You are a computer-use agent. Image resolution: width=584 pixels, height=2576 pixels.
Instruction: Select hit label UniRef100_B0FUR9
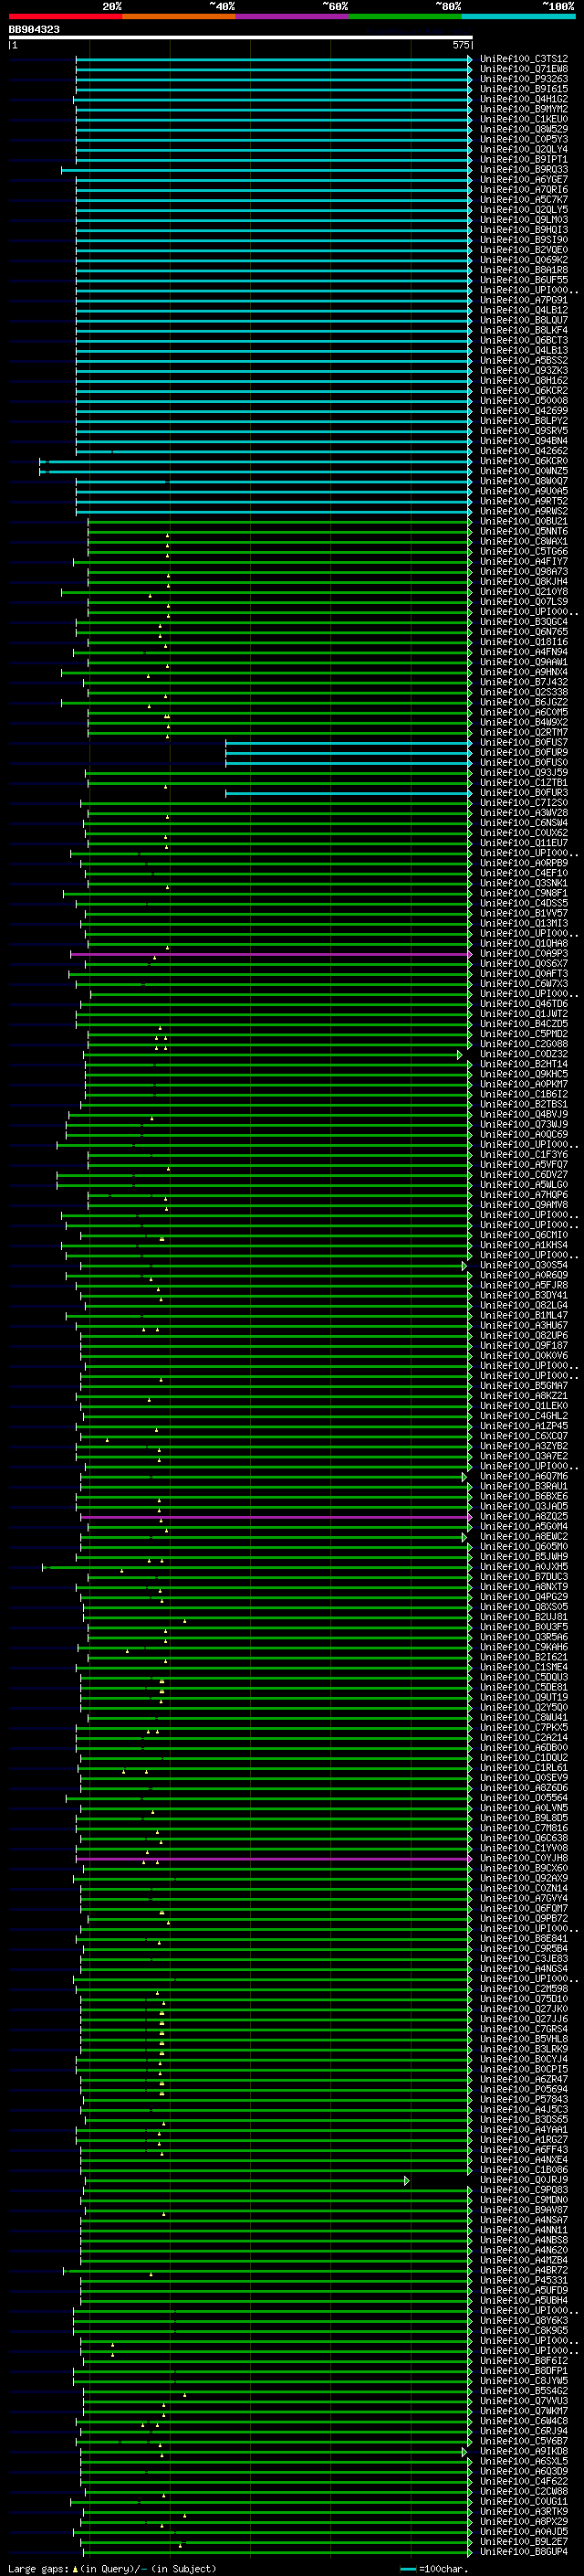point(524,752)
